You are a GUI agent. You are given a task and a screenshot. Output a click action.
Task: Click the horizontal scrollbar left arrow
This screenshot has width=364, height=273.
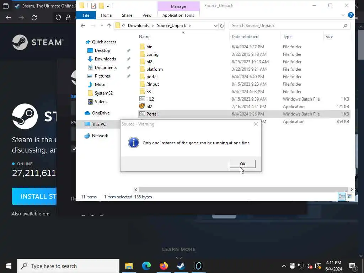tap(136, 190)
